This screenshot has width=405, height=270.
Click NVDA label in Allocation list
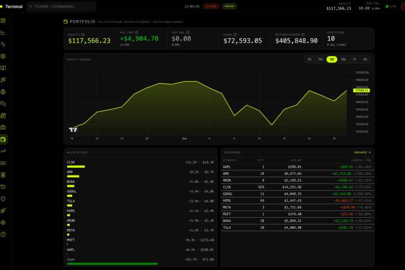click(71, 182)
